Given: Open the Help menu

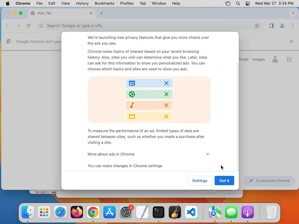Looking at the screenshot, I should point(176,3).
